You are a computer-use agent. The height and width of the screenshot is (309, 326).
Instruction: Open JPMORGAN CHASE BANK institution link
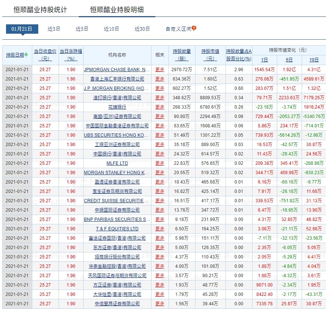117,70
